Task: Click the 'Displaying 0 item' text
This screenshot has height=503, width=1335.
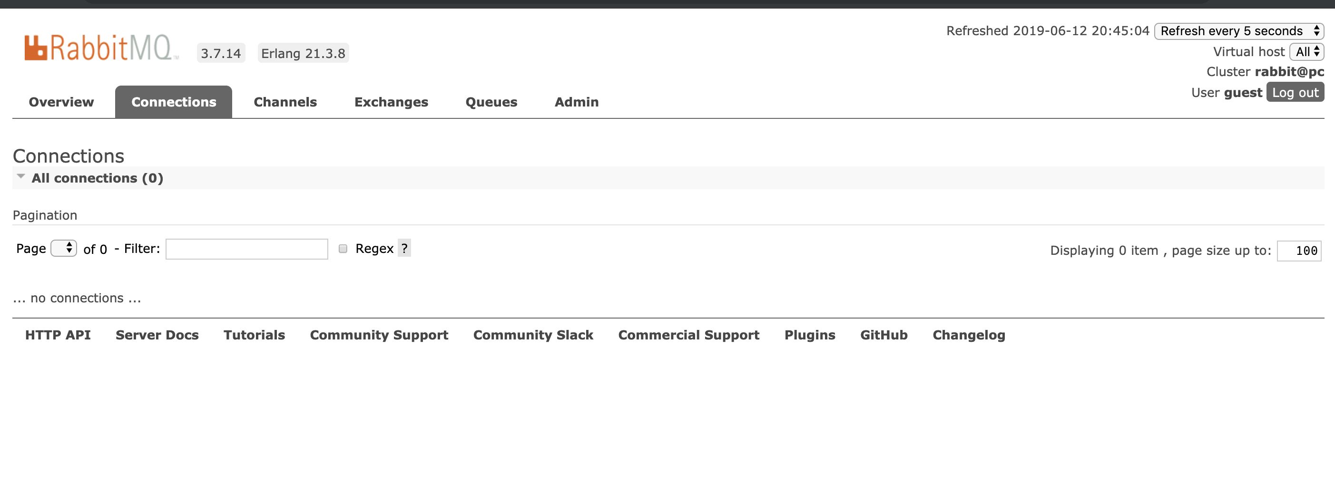Action: tap(1104, 251)
